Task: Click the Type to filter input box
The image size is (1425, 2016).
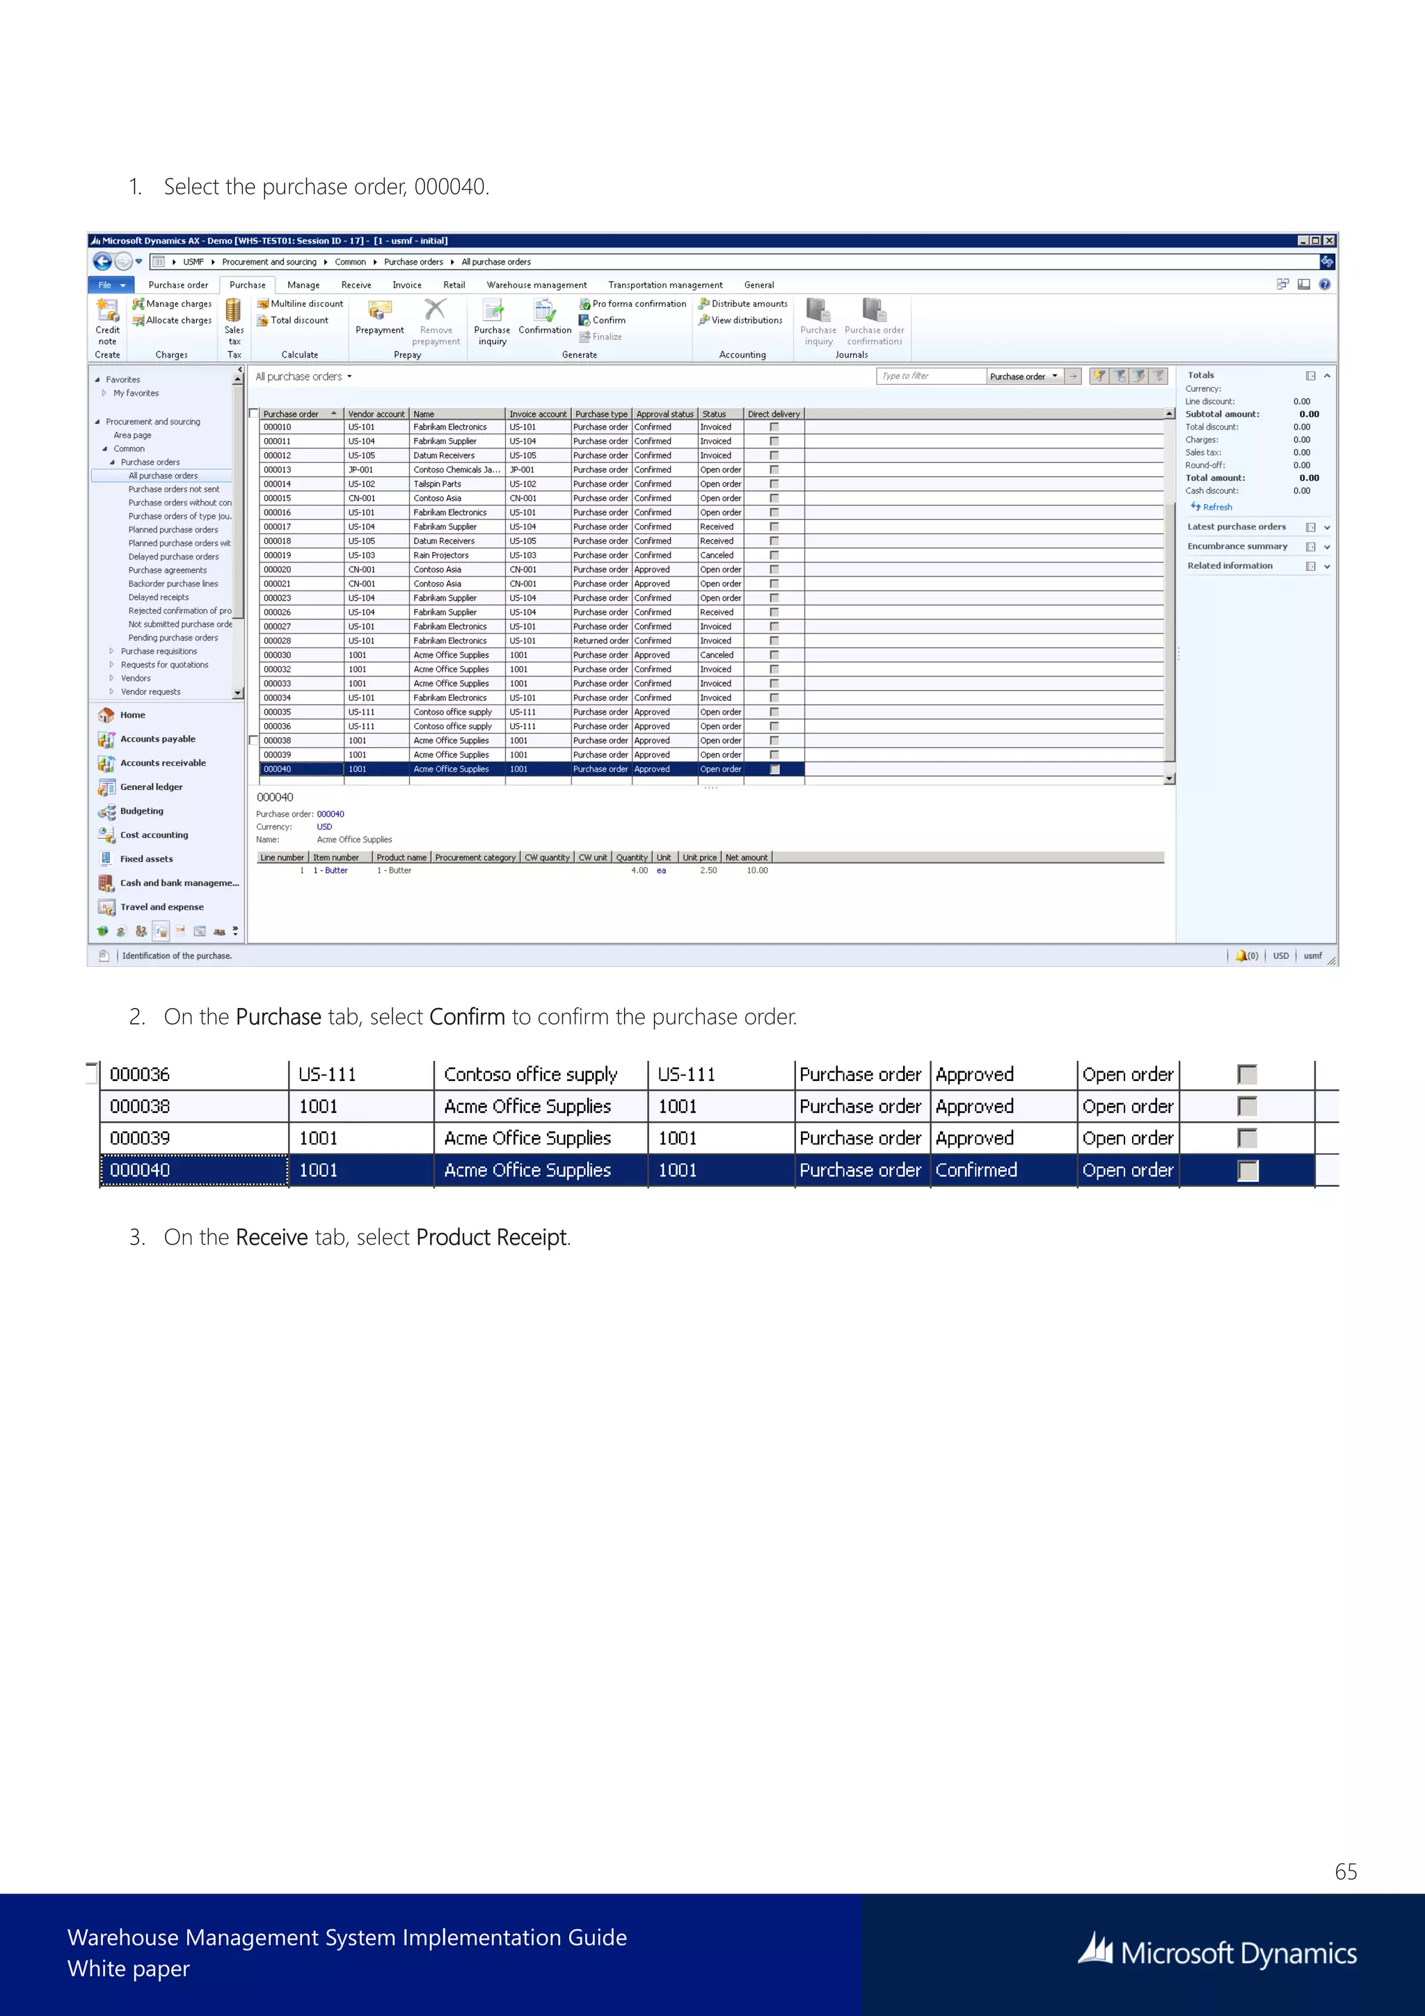Action: (931, 376)
